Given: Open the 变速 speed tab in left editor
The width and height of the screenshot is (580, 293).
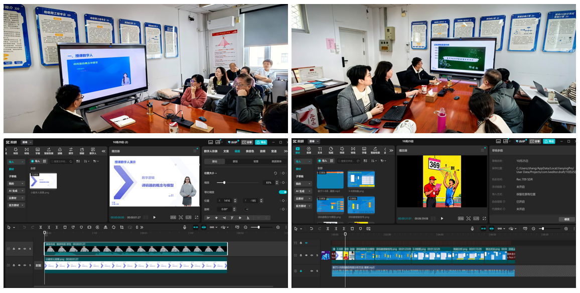Looking at the screenshot, I should coord(274,151).
